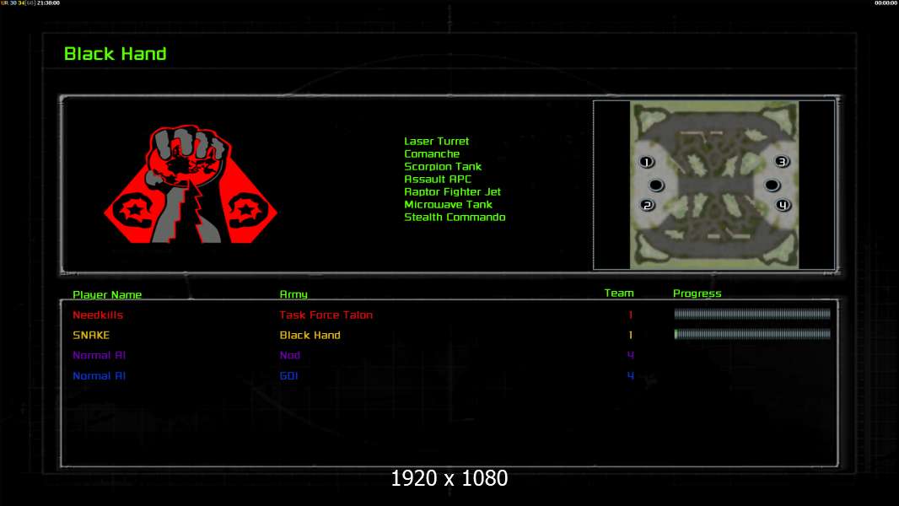Image resolution: width=899 pixels, height=506 pixels.
Task: Click the SNAKE loading progress bar
Action: [752, 335]
